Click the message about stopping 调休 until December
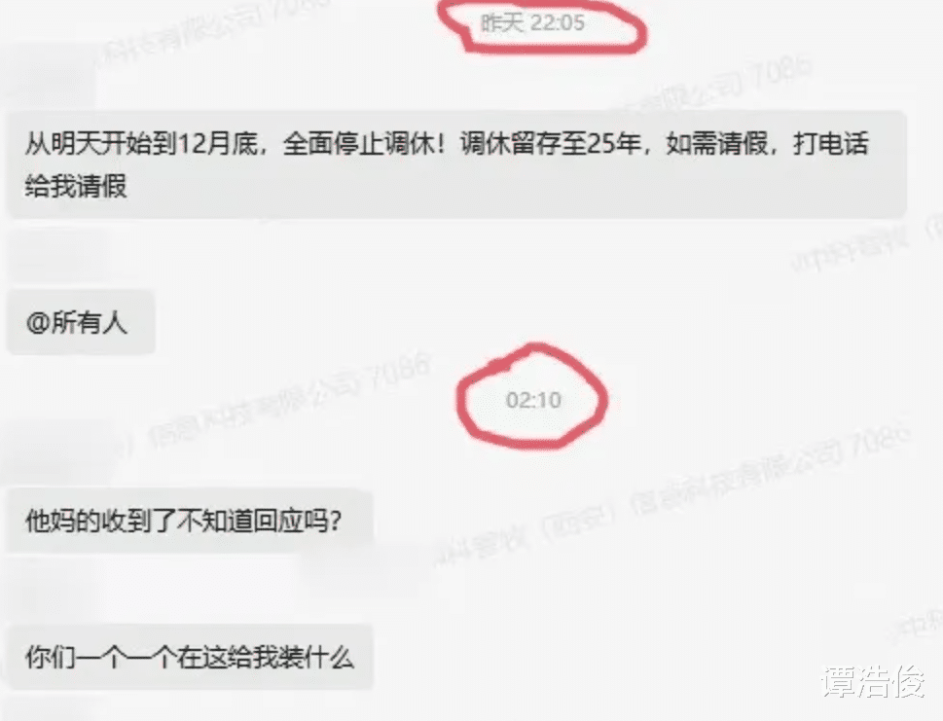The width and height of the screenshot is (943, 721). [x=456, y=164]
